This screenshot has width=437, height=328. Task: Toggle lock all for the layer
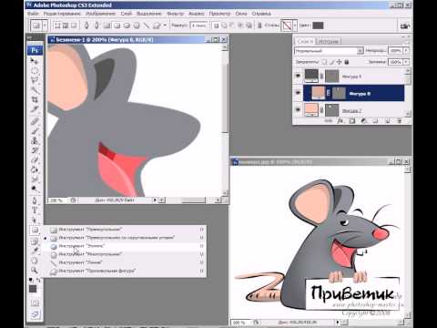coord(347,62)
